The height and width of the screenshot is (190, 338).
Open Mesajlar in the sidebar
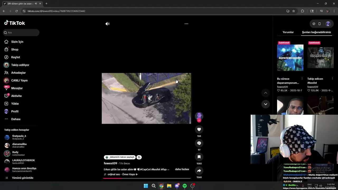(17, 88)
